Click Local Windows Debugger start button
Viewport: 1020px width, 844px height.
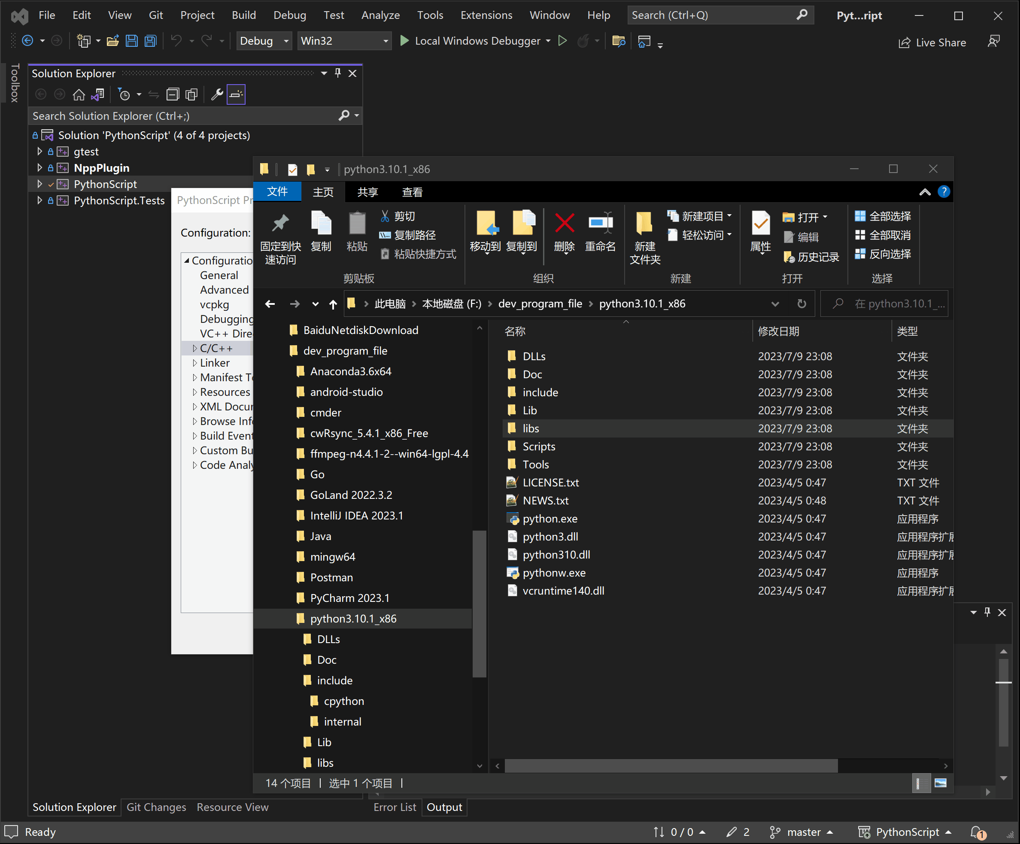coord(470,41)
